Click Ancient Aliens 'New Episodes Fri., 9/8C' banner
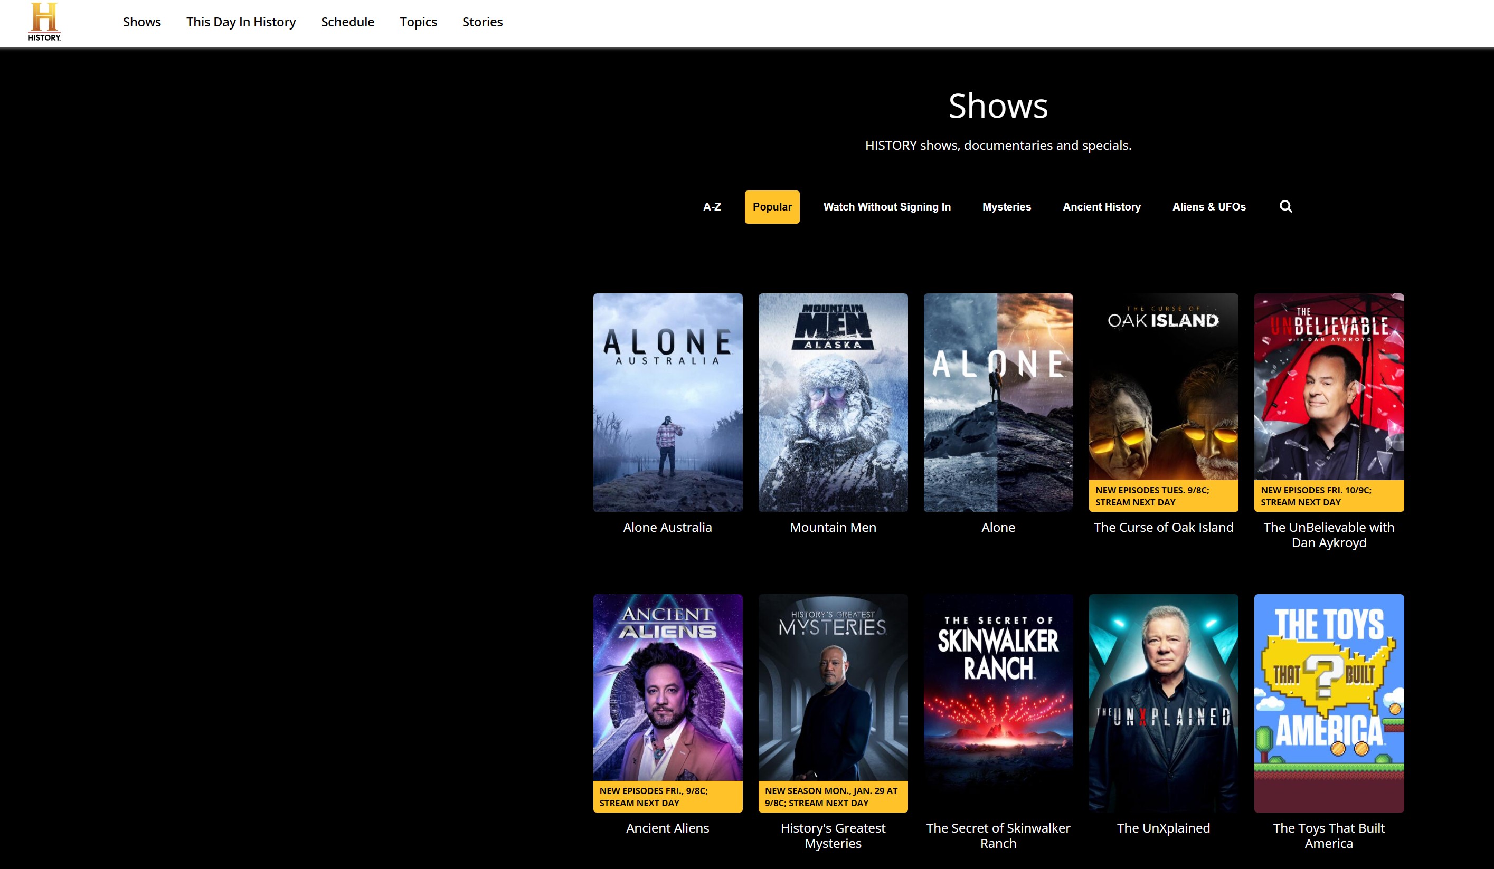 click(668, 797)
